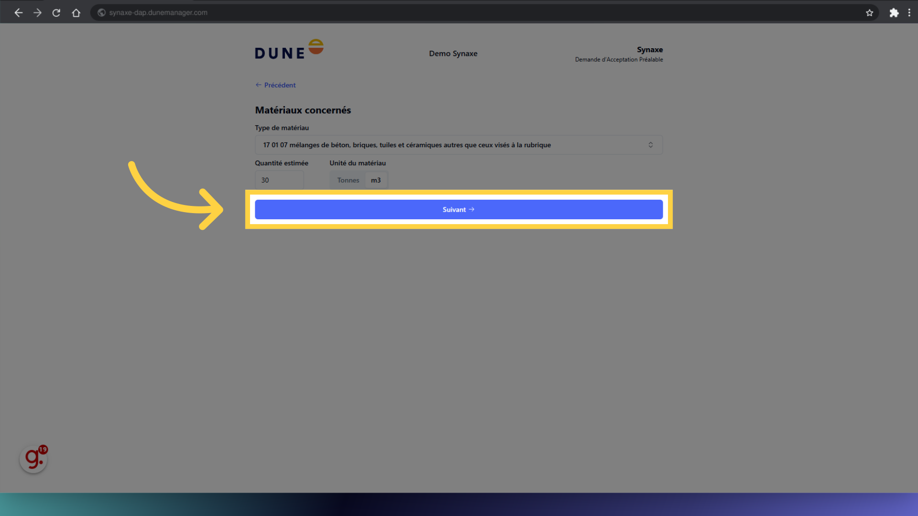Go to the browser home page
Image resolution: width=918 pixels, height=516 pixels.
[x=76, y=13]
